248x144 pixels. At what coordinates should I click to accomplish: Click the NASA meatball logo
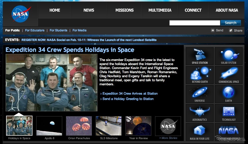point(20,14)
